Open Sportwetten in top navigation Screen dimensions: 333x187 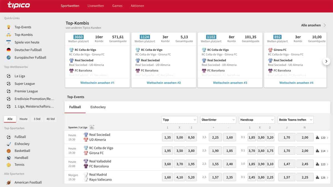[70, 6]
